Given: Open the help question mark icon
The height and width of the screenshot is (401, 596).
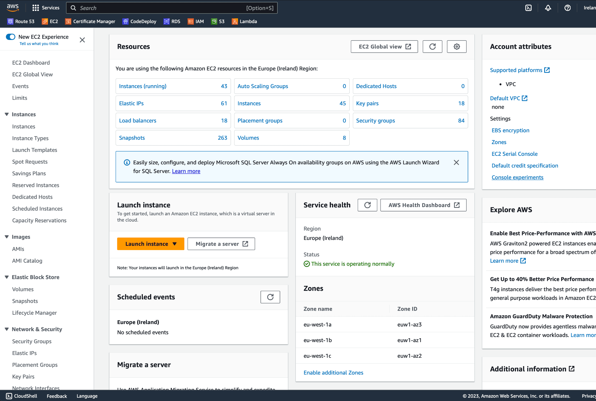Looking at the screenshot, I should point(567,8).
